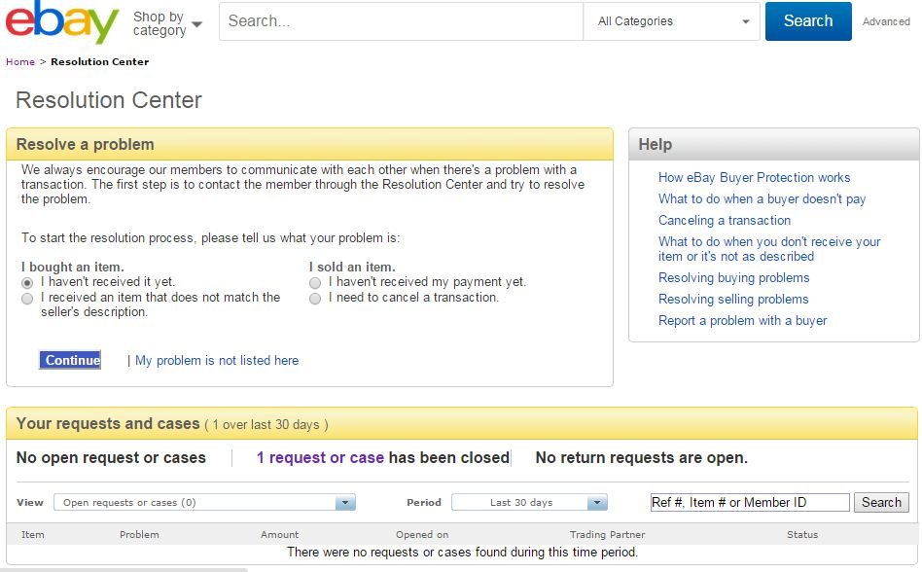Open the All Categories dropdown
This screenshot has width=922, height=572.
tap(671, 21)
